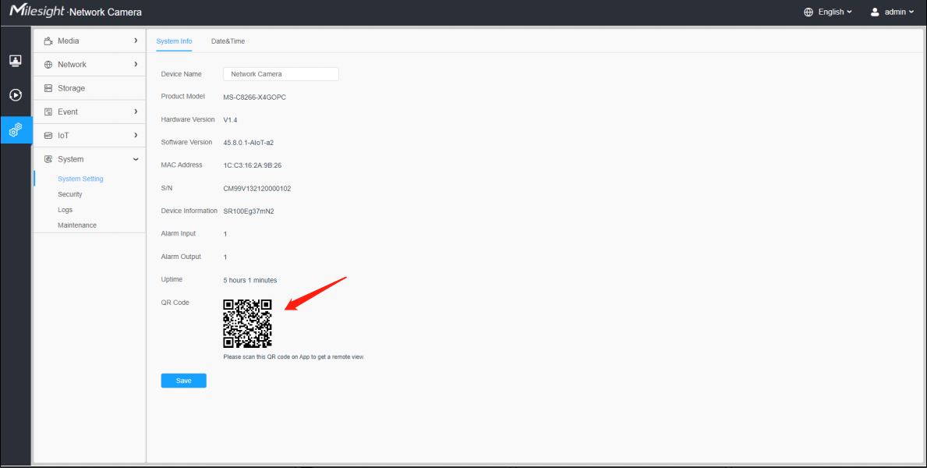Click the language globe icon

pyautogui.click(x=808, y=12)
